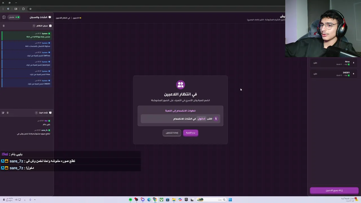
Task: Click the الشات والسجل header chat icon
Action: point(50,17)
